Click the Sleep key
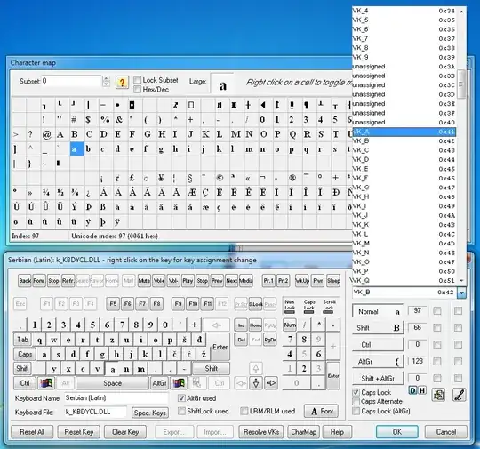 [333, 281]
